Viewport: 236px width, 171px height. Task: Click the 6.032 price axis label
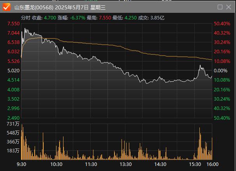(x=14, y=52)
